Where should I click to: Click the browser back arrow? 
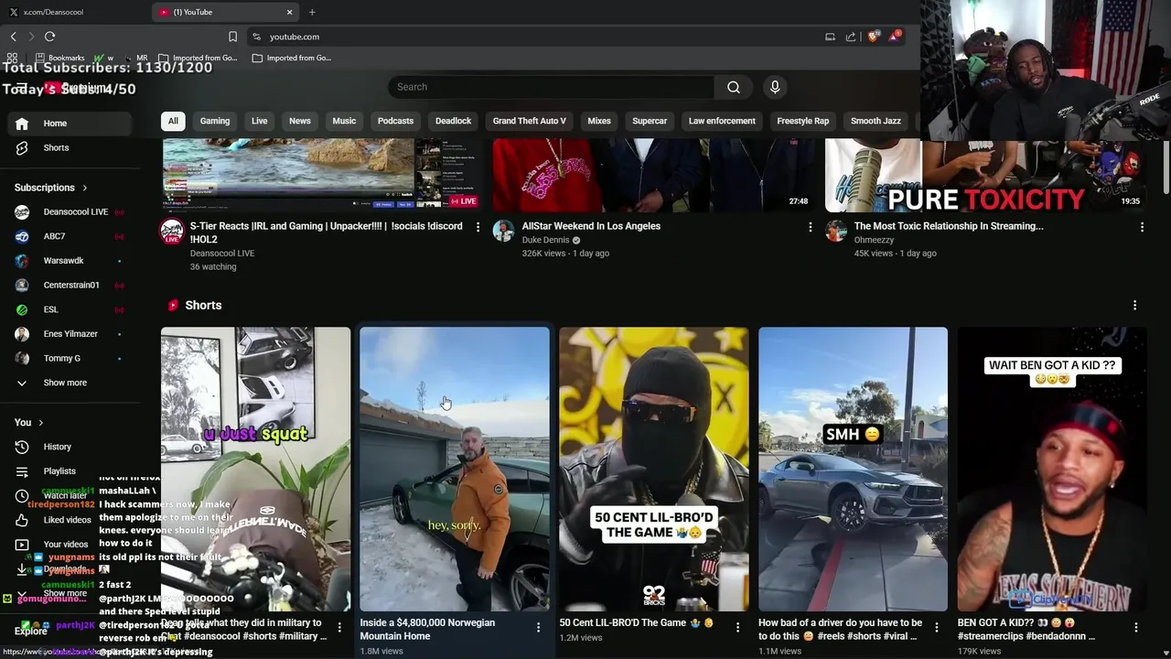tap(14, 37)
